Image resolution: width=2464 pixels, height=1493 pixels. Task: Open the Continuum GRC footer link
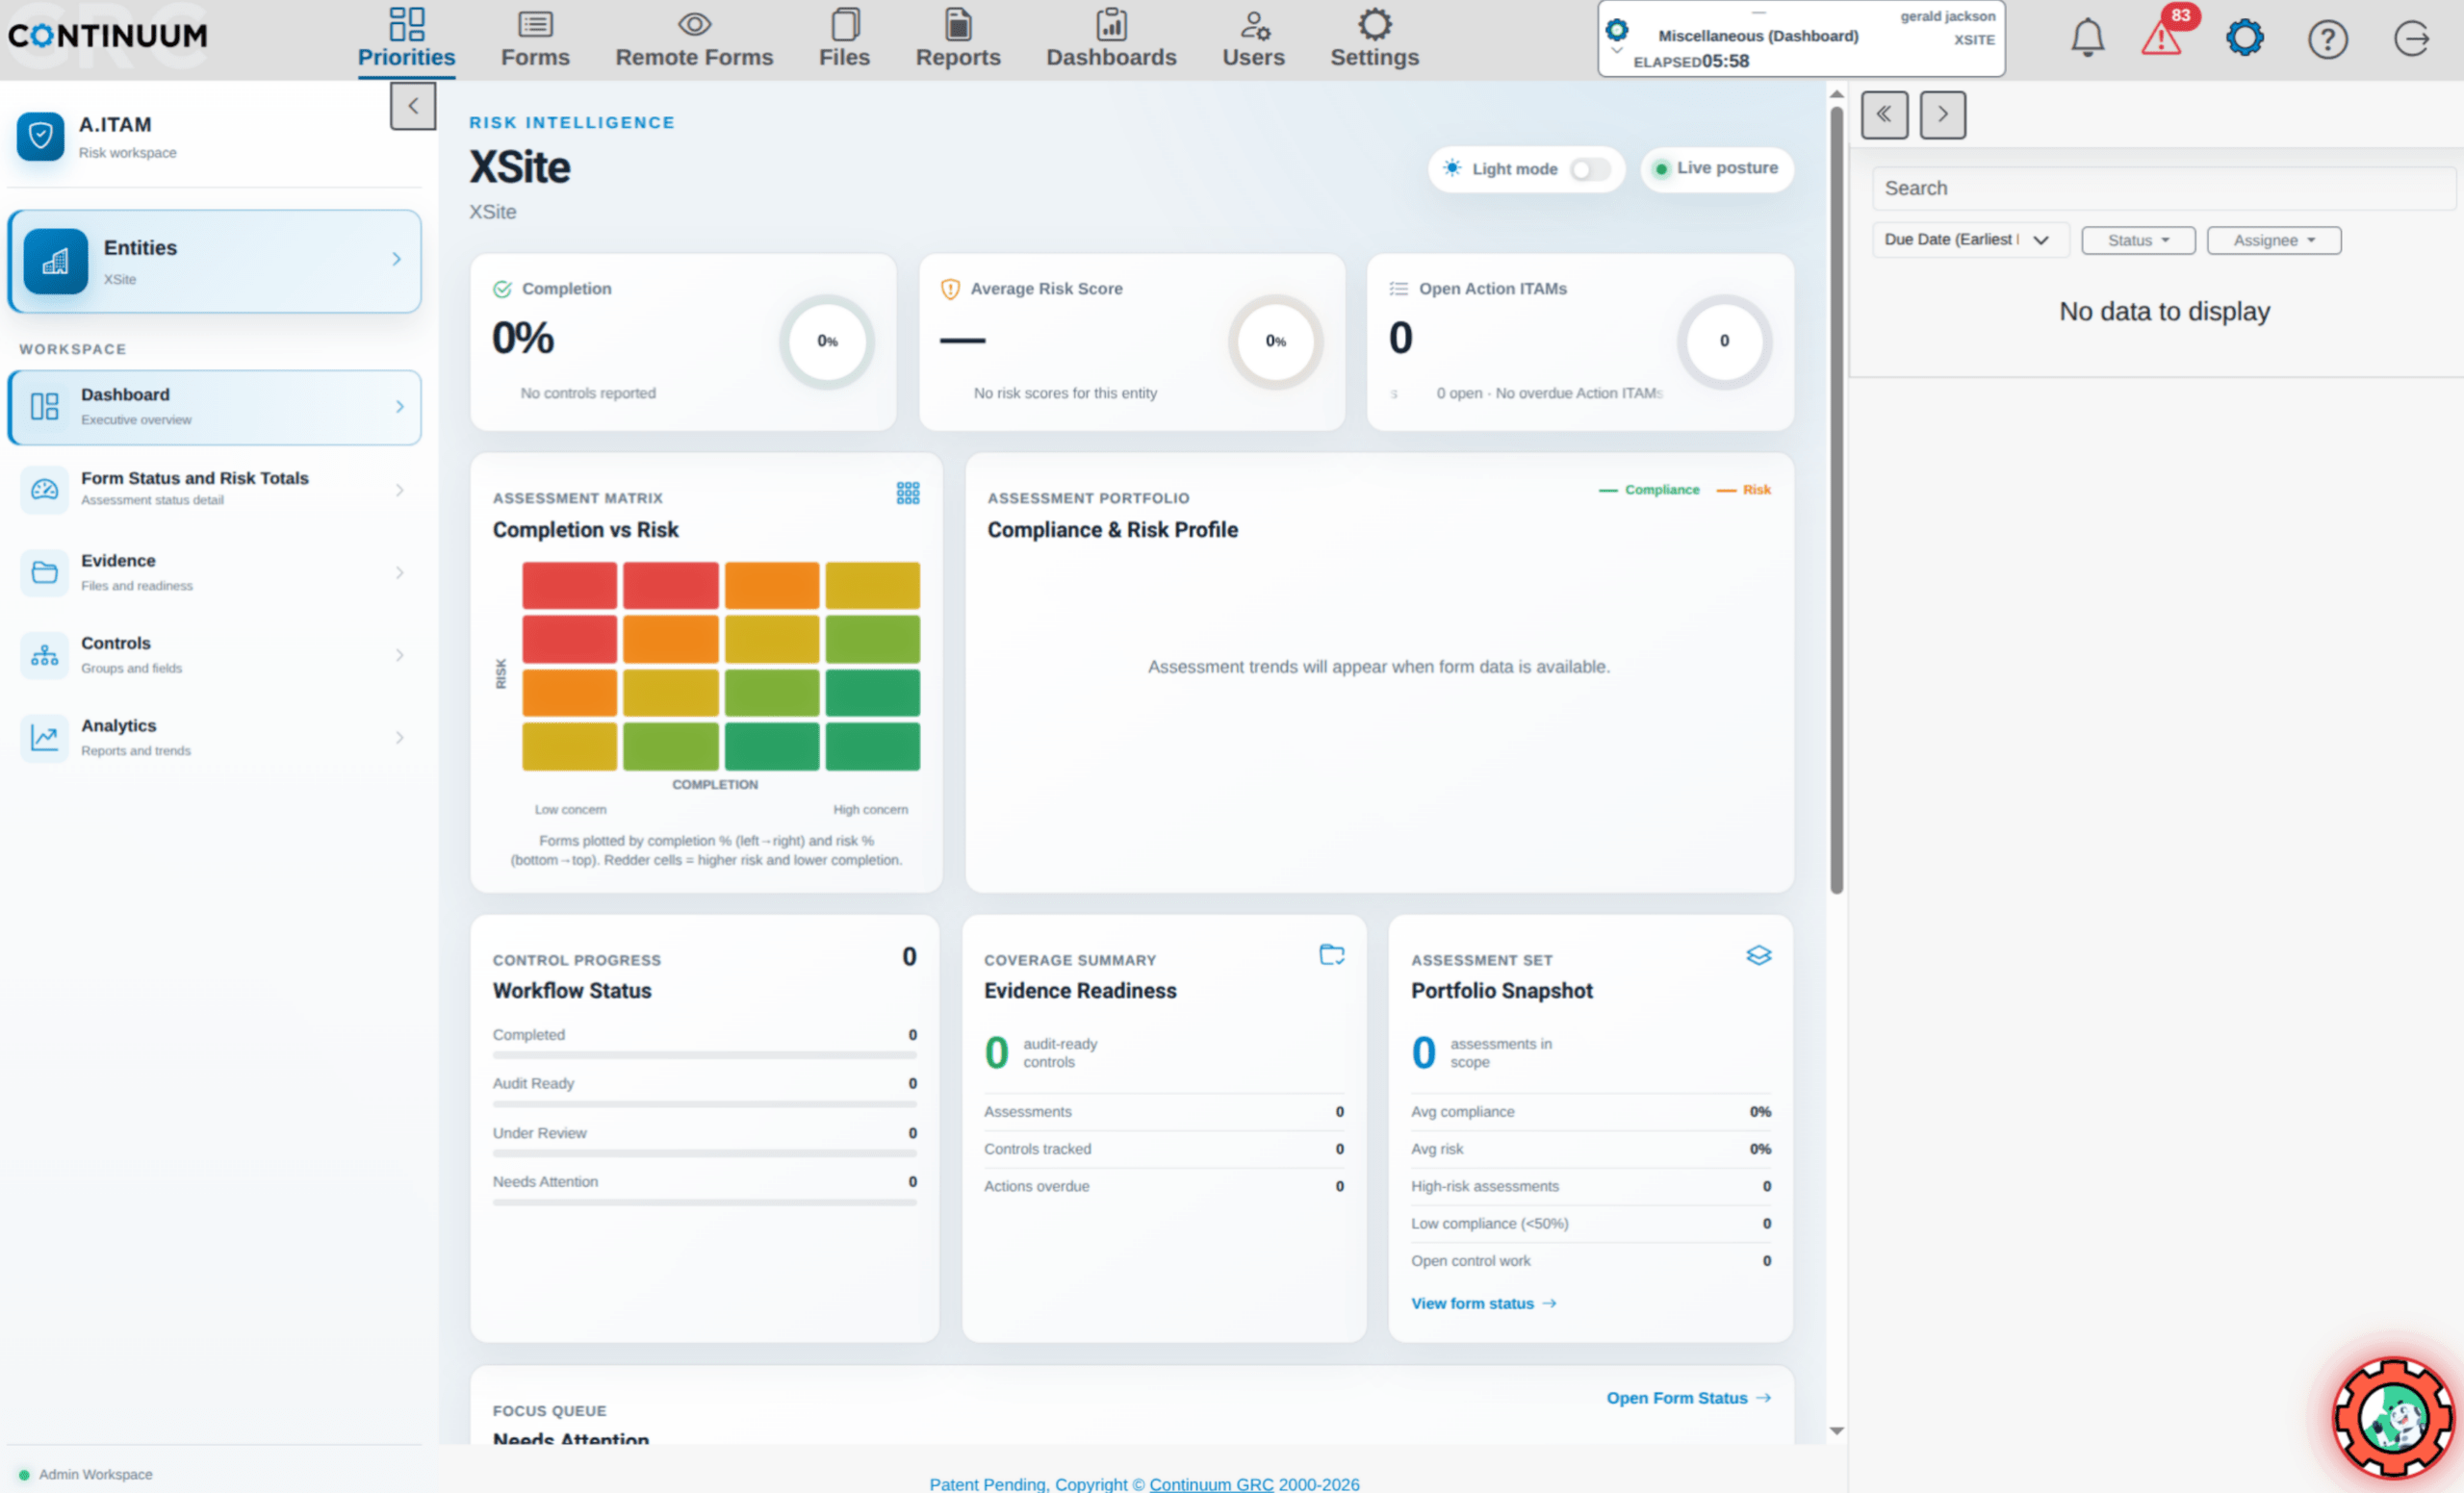[x=1211, y=1484]
